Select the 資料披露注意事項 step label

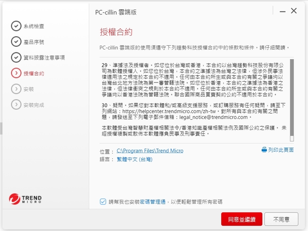click(x=44, y=58)
